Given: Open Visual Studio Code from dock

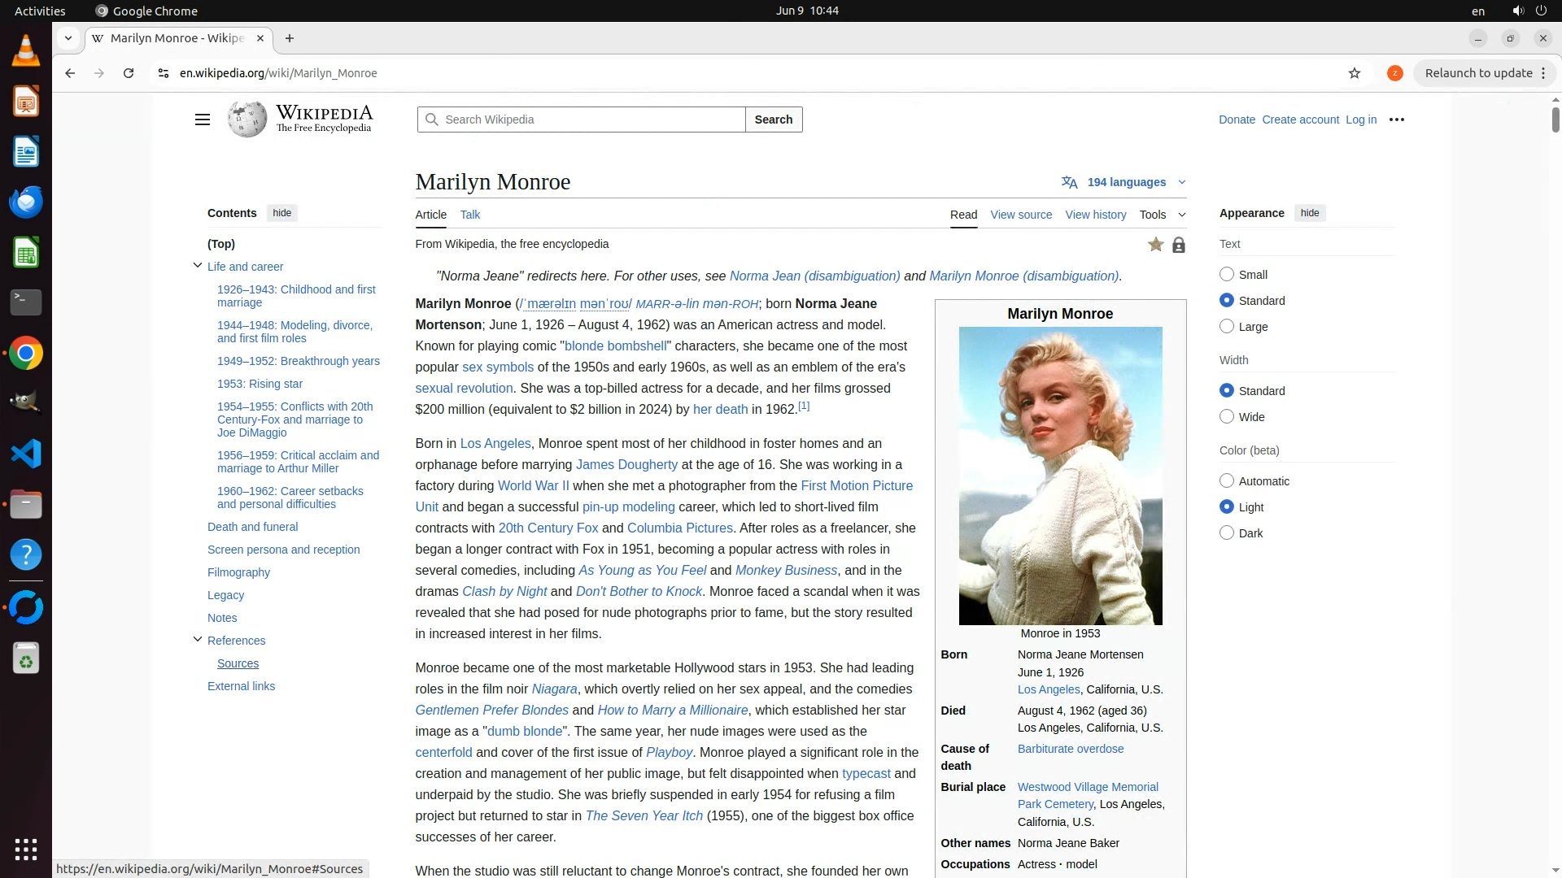Looking at the screenshot, I should tap(26, 454).
